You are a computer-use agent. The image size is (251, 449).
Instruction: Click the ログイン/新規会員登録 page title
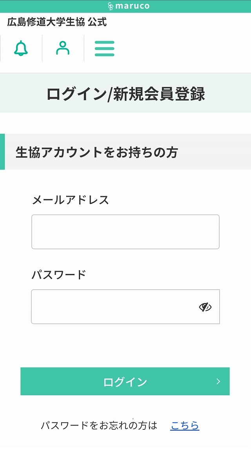pyautogui.click(x=125, y=93)
